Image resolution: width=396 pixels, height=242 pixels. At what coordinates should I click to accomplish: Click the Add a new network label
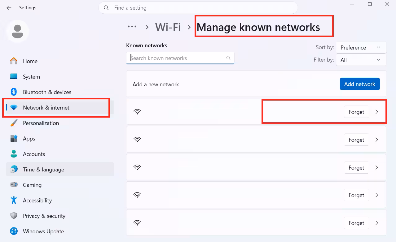coord(156,84)
